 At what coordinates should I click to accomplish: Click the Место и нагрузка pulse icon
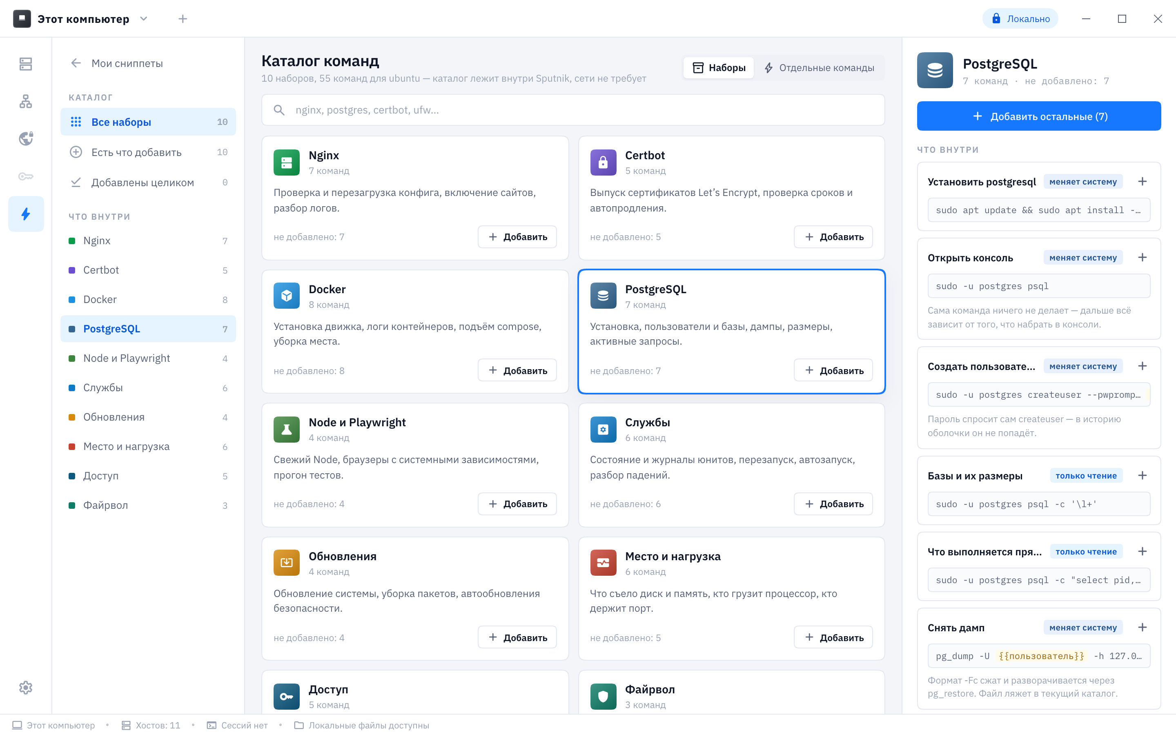(603, 563)
